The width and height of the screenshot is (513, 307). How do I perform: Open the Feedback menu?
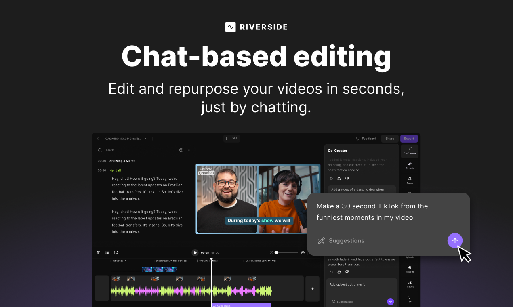pos(366,138)
